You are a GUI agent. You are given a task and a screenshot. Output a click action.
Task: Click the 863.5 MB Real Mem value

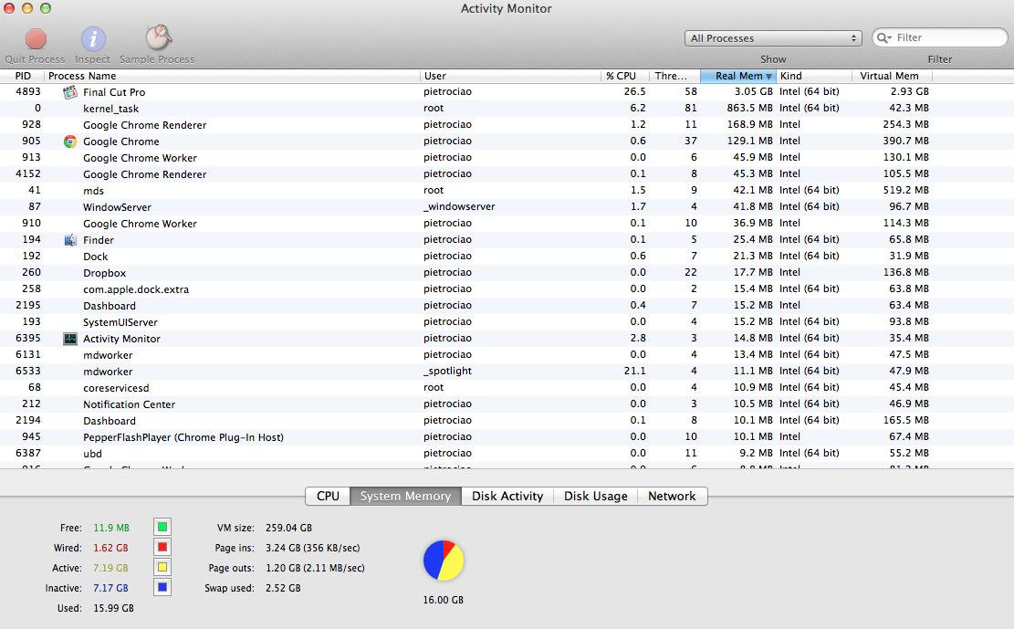[749, 108]
